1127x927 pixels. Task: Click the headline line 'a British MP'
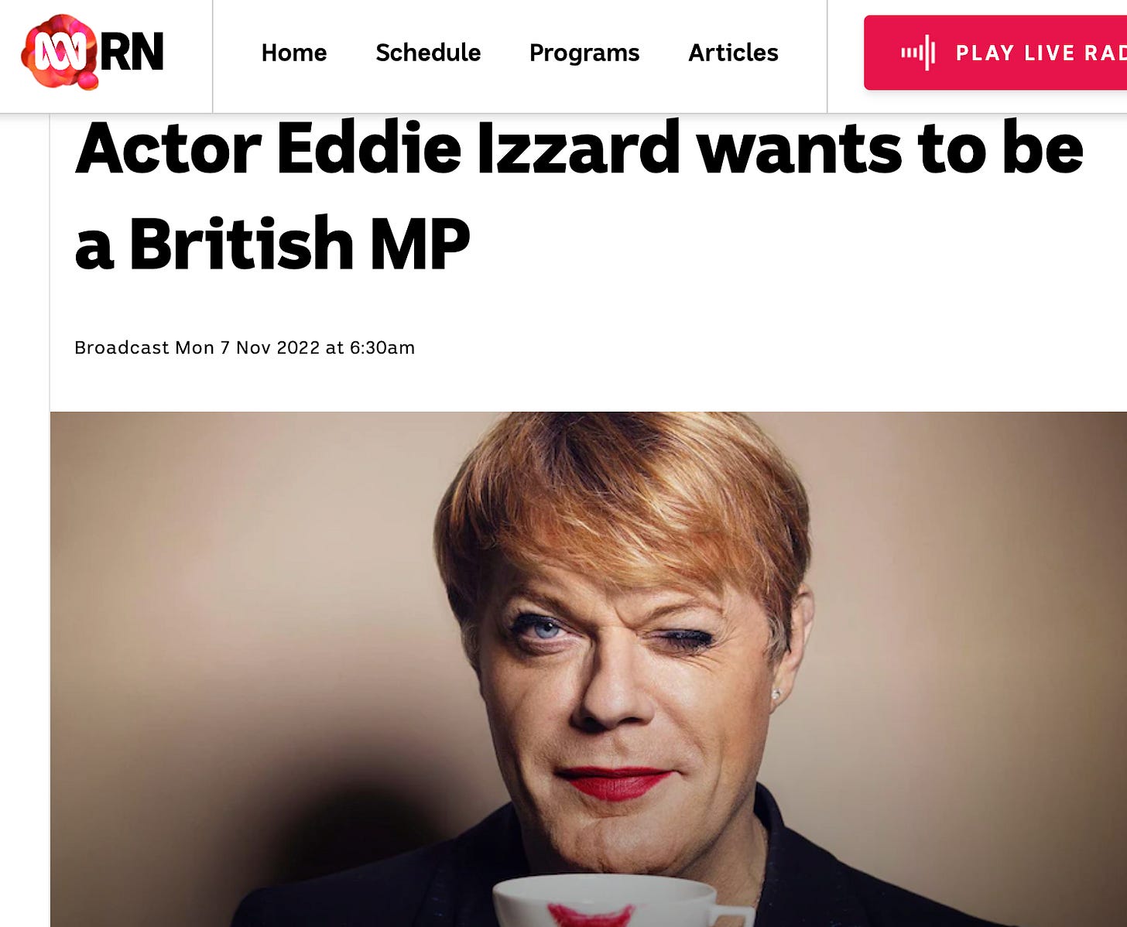272,244
